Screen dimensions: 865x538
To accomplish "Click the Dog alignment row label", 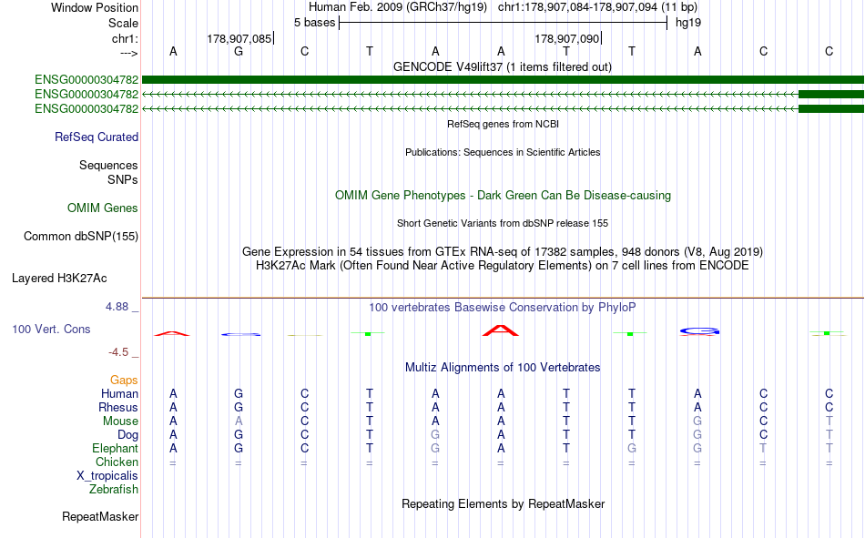I will tap(127, 435).
